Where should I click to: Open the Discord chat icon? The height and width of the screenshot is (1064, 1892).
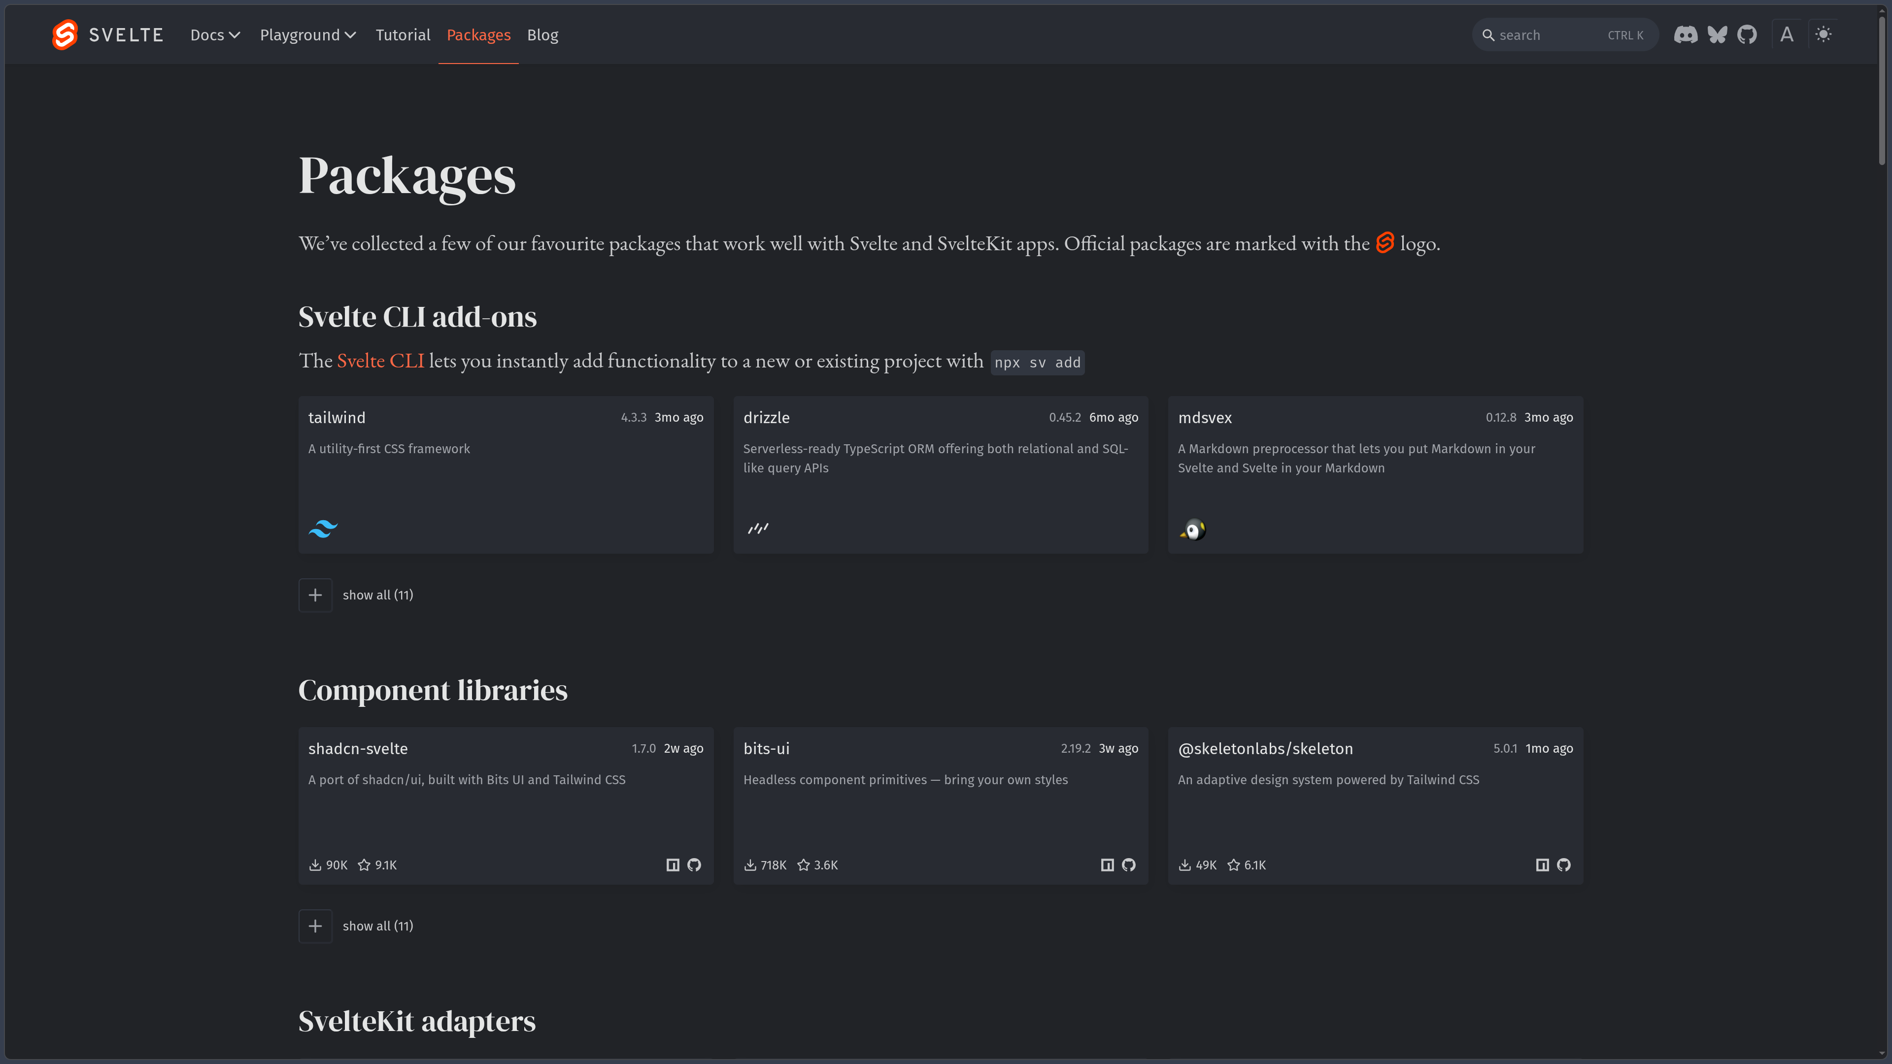click(1686, 34)
